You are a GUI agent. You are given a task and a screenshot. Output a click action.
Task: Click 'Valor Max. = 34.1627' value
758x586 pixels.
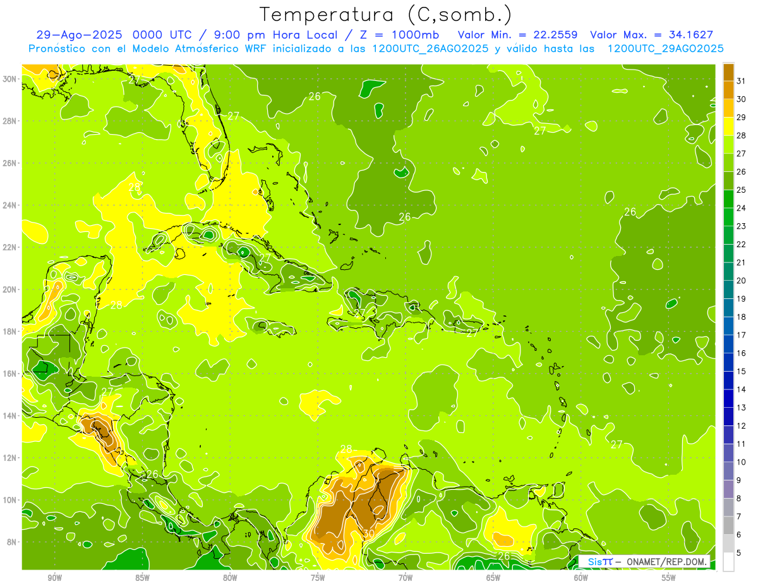[x=651, y=35]
